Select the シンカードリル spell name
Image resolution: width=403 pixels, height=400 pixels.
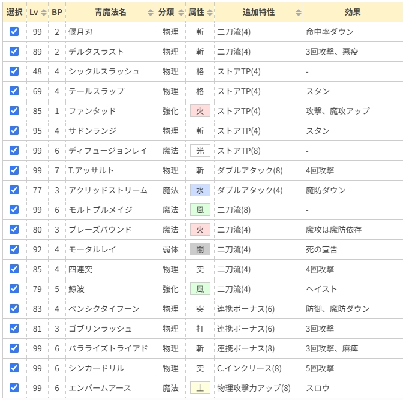96,368
